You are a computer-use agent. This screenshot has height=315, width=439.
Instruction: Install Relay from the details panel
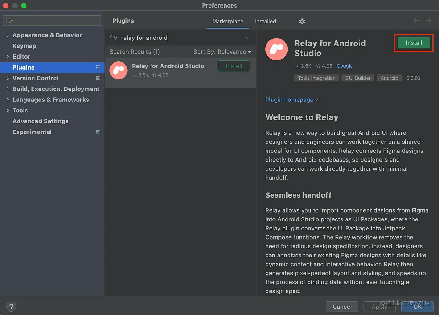click(x=414, y=43)
